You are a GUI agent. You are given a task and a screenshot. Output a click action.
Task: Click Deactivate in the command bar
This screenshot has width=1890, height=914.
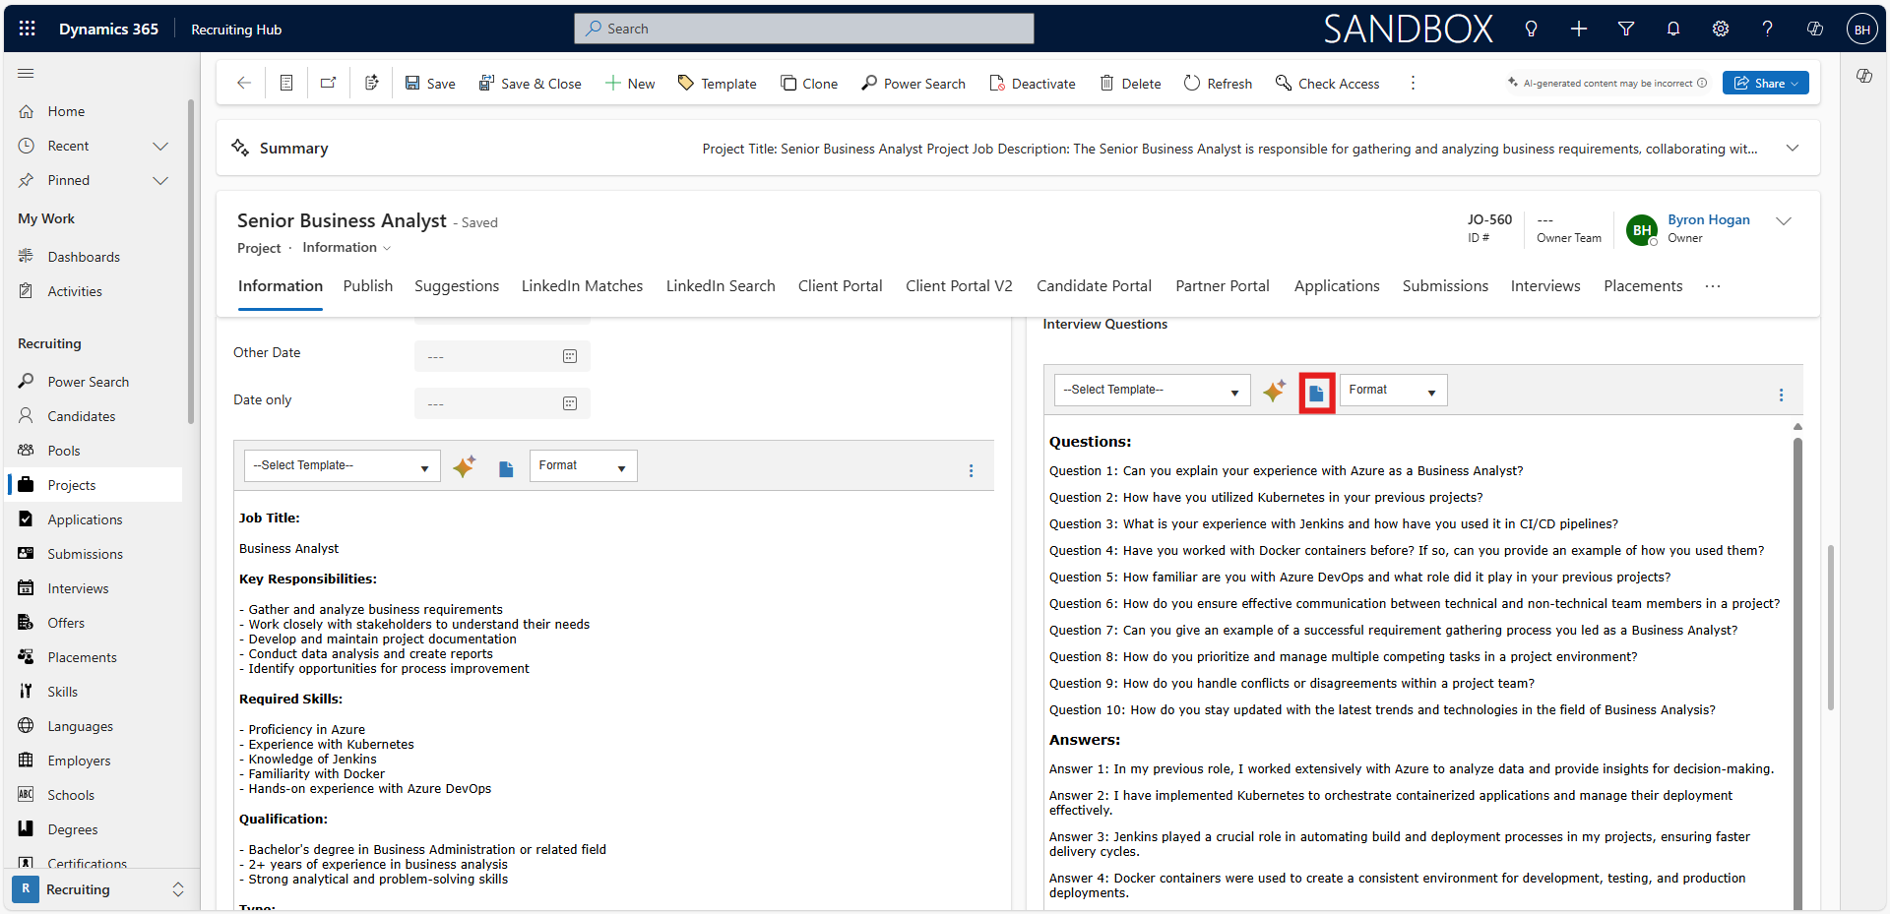(x=1033, y=84)
